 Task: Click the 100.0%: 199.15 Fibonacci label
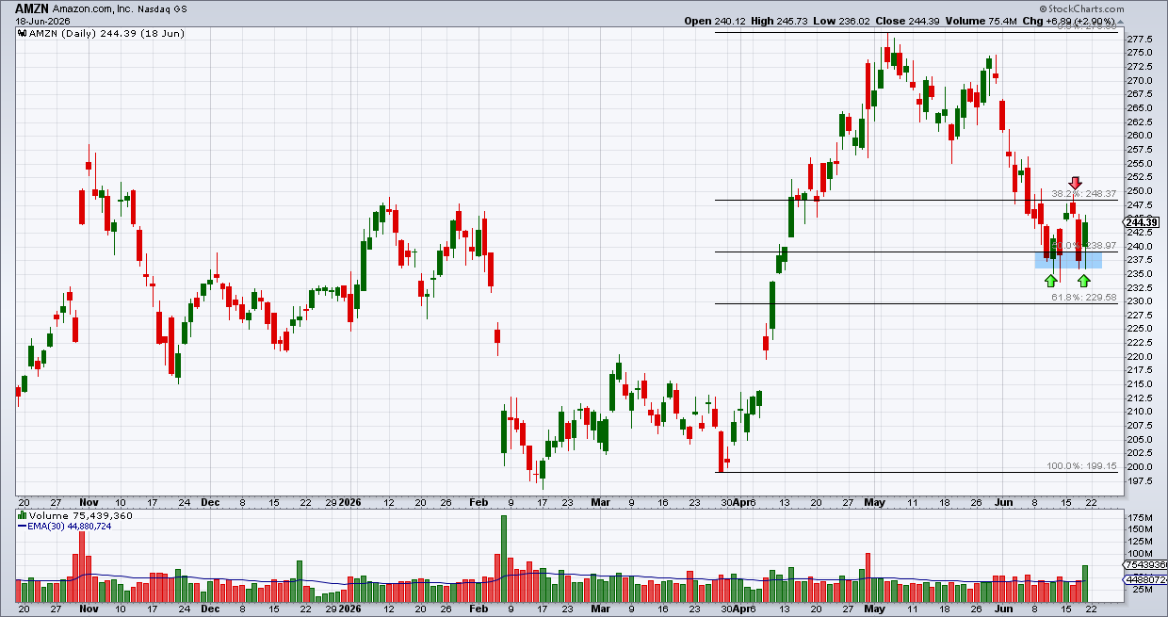(x=1082, y=466)
